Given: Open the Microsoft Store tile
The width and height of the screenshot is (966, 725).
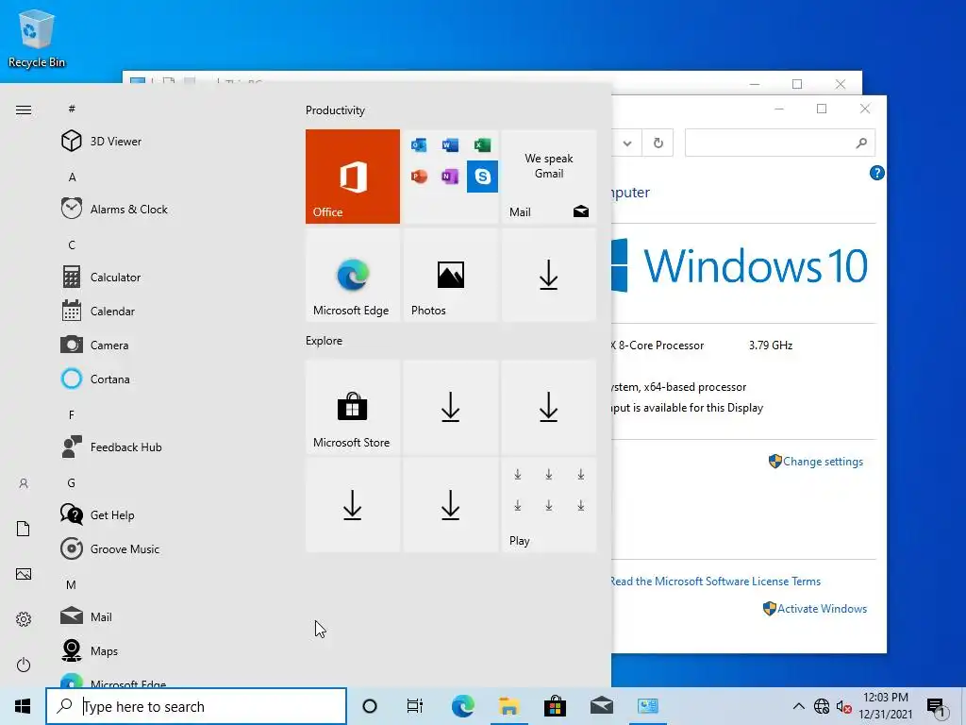Looking at the screenshot, I should tap(353, 408).
